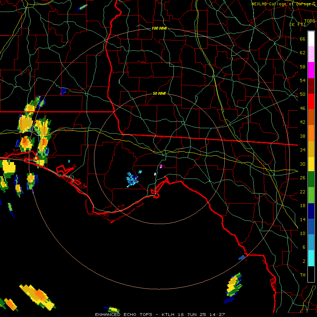Image resolution: width=317 pixels, height=317 pixels.
Task: Click the magenta legend swatch
Action: pyautogui.click(x=311, y=70)
